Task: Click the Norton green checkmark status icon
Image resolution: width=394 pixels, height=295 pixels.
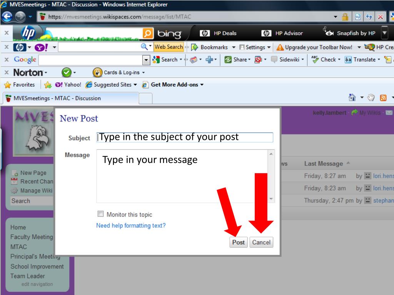Action: point(66,73)
